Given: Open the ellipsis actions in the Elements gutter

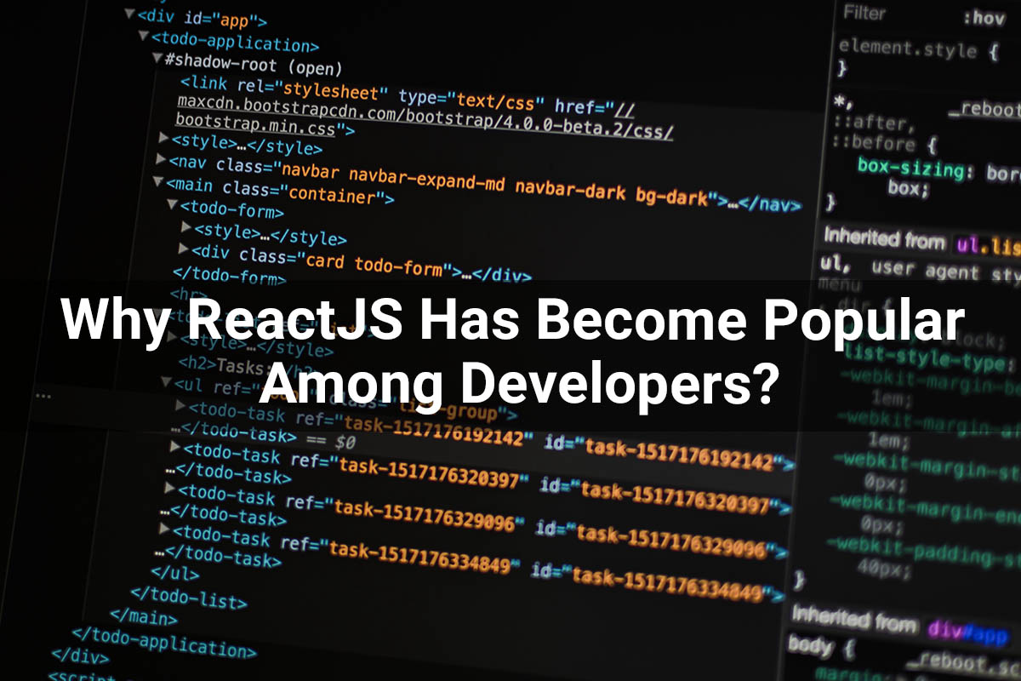Looking at the screenshot, I should pyautogui.click(x=43, y=395).
